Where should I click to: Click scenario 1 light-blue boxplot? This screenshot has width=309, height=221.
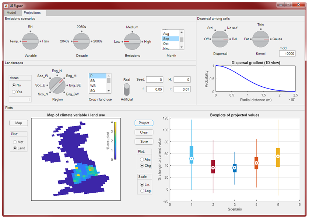(x=192, y=155)
